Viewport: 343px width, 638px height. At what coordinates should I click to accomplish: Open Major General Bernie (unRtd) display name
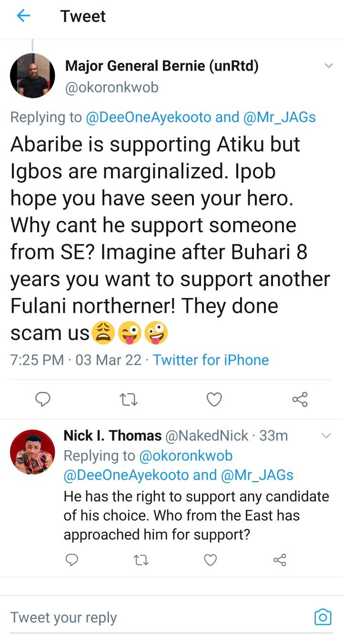[x=161, y=66]
